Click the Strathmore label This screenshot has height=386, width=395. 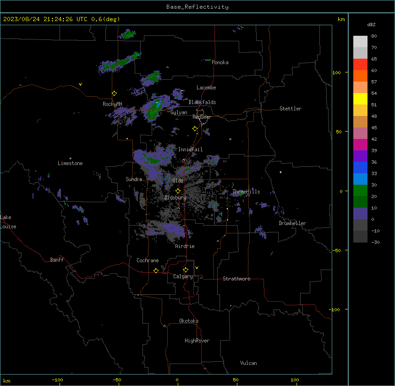pyautogui.click(x=236, y=279)
